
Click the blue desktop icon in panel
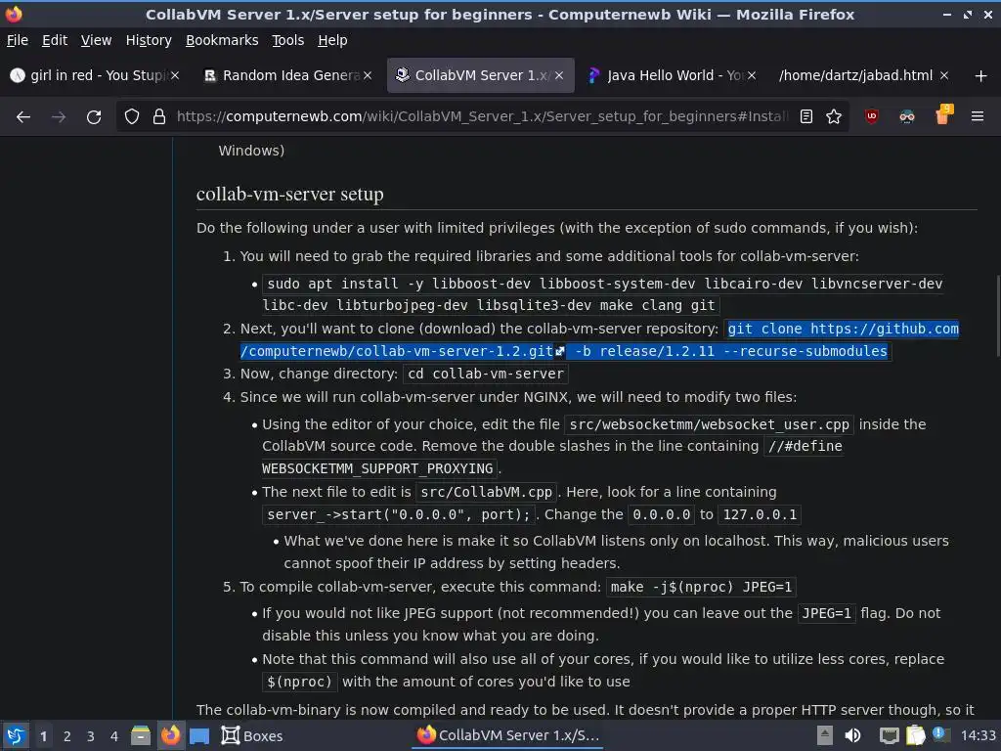tap(199, 736)
